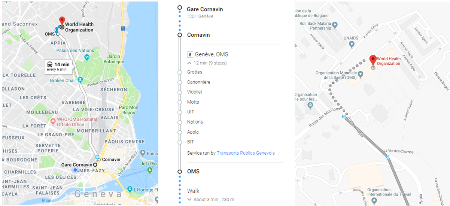Select the Nations stop in the route list
The width and height of the screenshot is (450, 206).
click(195, 122)
